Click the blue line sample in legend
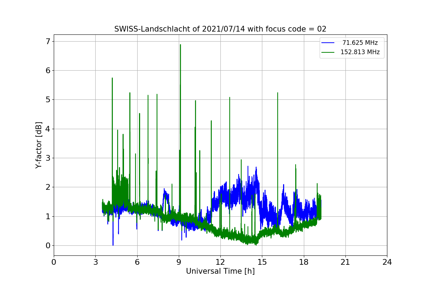Screen dimensions: 430x287 (328, 43)
